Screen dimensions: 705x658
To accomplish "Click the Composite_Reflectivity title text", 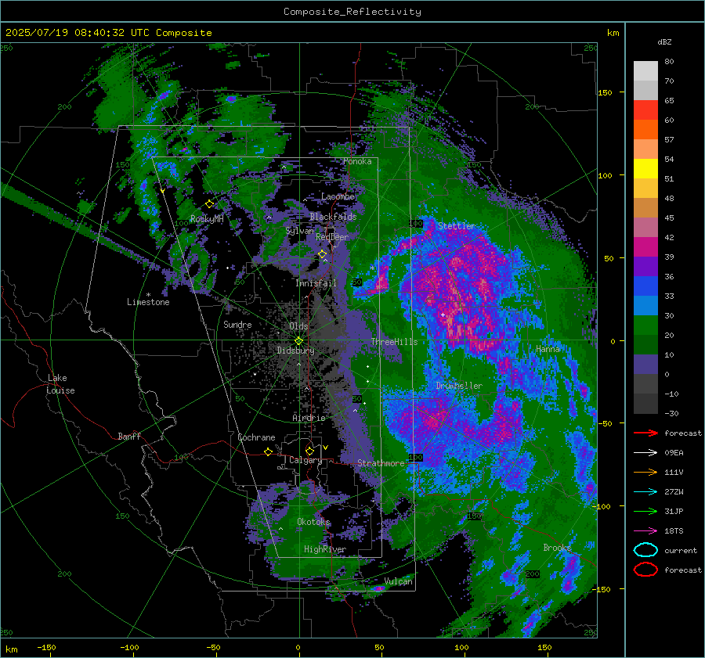I will 352,12.
